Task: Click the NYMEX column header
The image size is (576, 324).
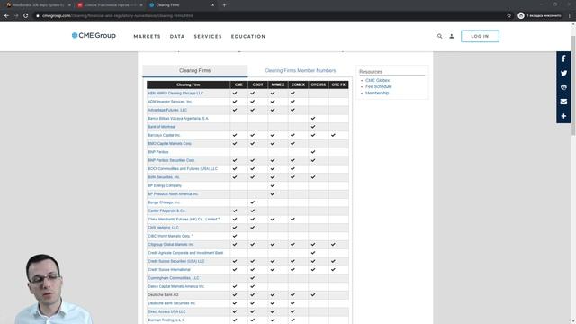Action: 278,85
